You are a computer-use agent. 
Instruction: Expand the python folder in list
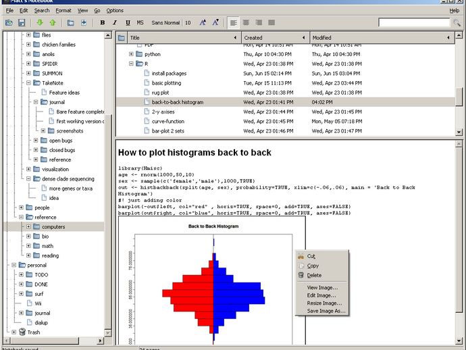coord(131,54)
